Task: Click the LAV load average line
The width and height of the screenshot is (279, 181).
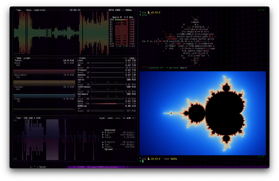Action: coord(122,46)
